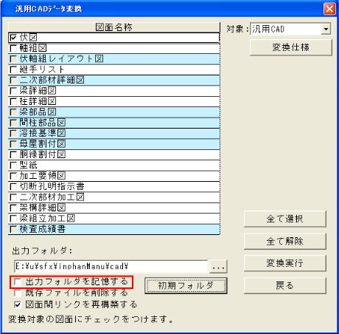Check the 継手リスト checkbox
Screen dimensions: 339x334
[13, 69]
